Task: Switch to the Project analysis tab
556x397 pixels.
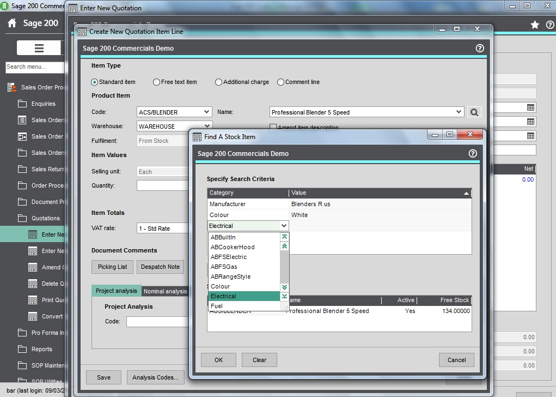Action: (x=117, y=291)
